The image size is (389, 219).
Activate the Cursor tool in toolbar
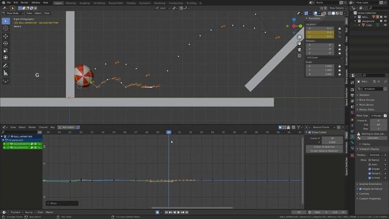click(5, 29)
